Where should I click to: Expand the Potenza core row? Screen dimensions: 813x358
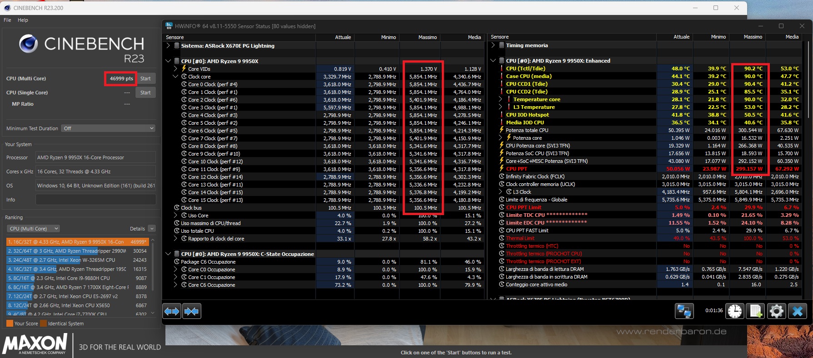[x=500, y=138]
